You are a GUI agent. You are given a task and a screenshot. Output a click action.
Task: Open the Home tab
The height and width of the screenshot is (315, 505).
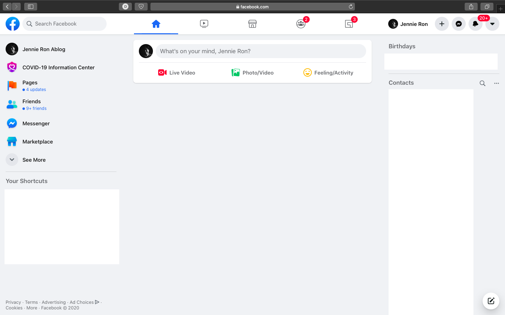pos(156,24)
